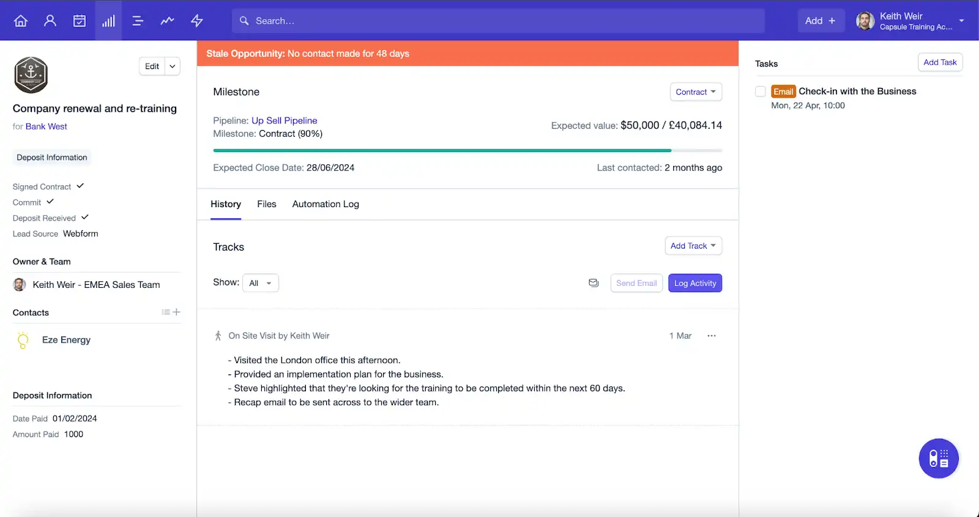Switch to the History tab
Screen dimensions: 979x517
click(x=226, y=204)
